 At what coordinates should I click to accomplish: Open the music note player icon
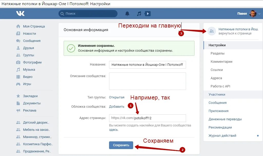139,14
